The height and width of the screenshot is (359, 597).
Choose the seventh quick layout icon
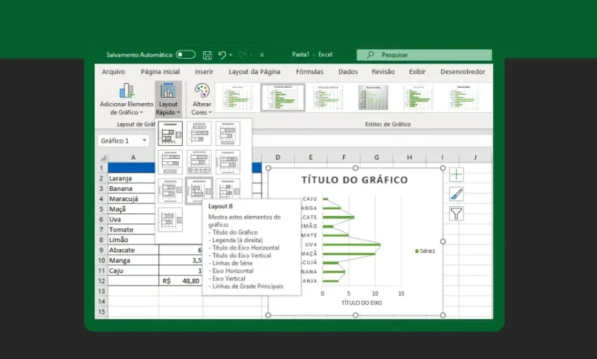click(170, 190)
